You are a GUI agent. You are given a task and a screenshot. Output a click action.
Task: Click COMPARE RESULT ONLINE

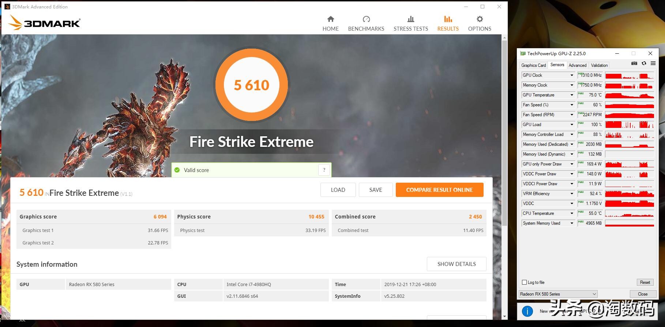coord(439,190)
